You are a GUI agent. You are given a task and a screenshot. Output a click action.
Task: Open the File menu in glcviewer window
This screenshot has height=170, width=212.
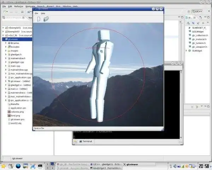pos(36,13)
